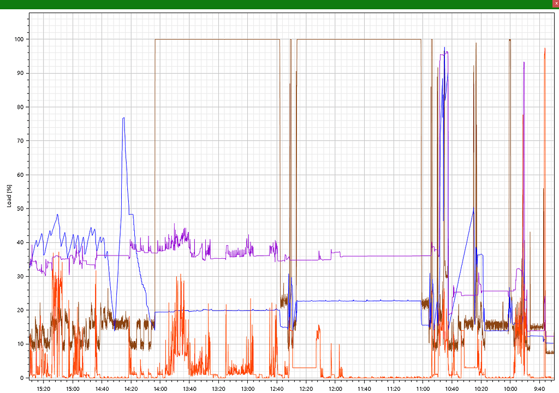Click the 10:00 time label
This screenshot has width=559, height=393.
pos(510,389)
